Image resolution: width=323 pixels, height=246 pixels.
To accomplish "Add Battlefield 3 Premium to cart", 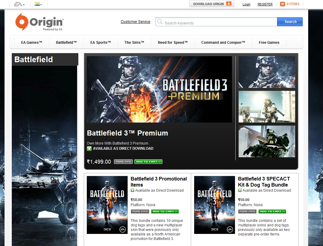I will (148, 161).
